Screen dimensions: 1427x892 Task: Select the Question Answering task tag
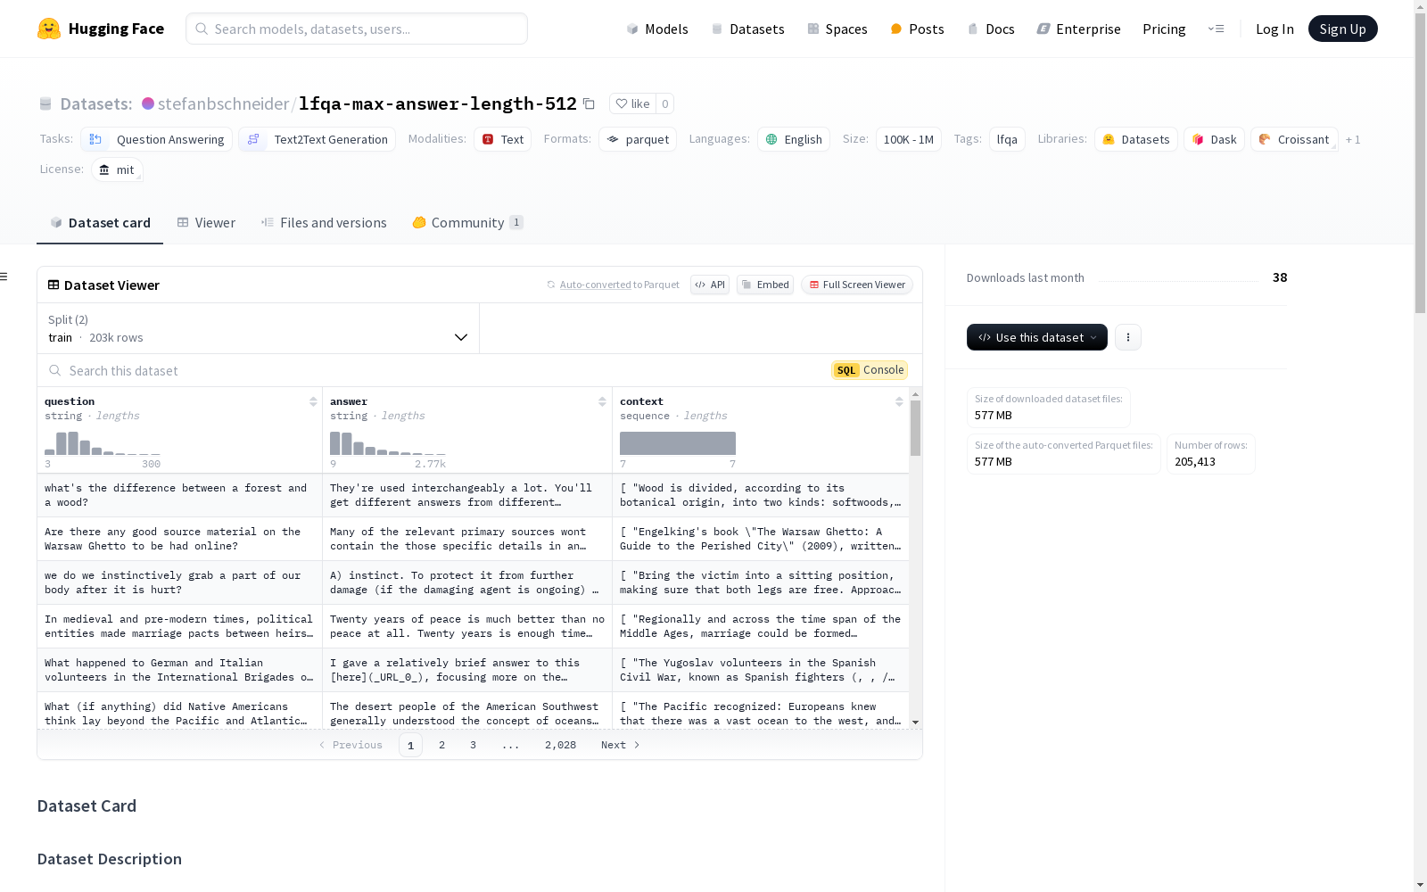157,139
